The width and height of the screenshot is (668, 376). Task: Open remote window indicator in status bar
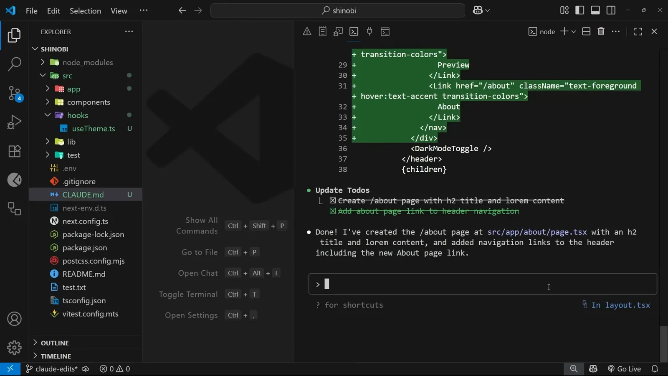10,369
